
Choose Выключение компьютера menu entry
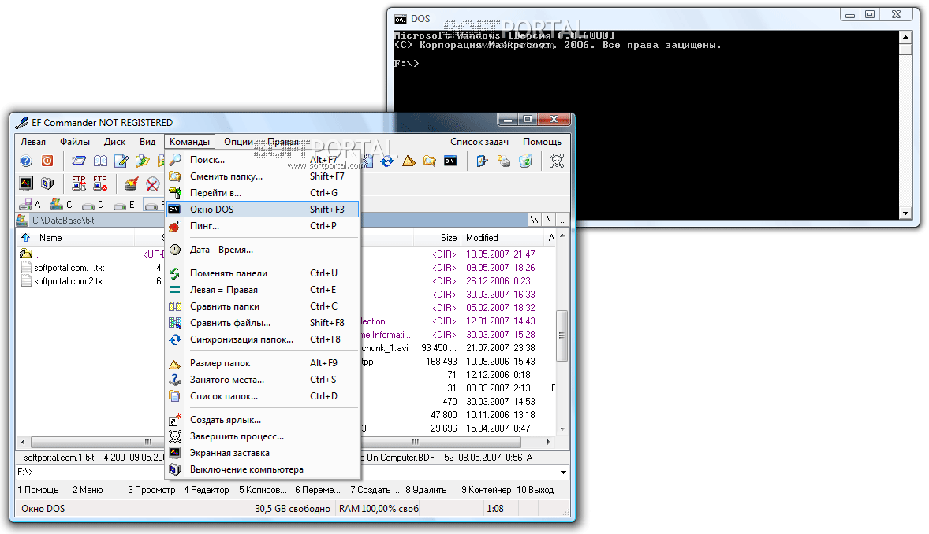263,469
